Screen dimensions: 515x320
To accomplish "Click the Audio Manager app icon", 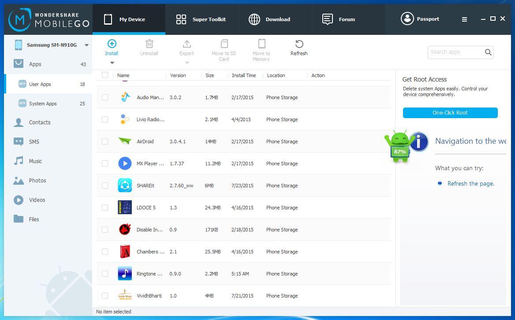I will 125,97.
